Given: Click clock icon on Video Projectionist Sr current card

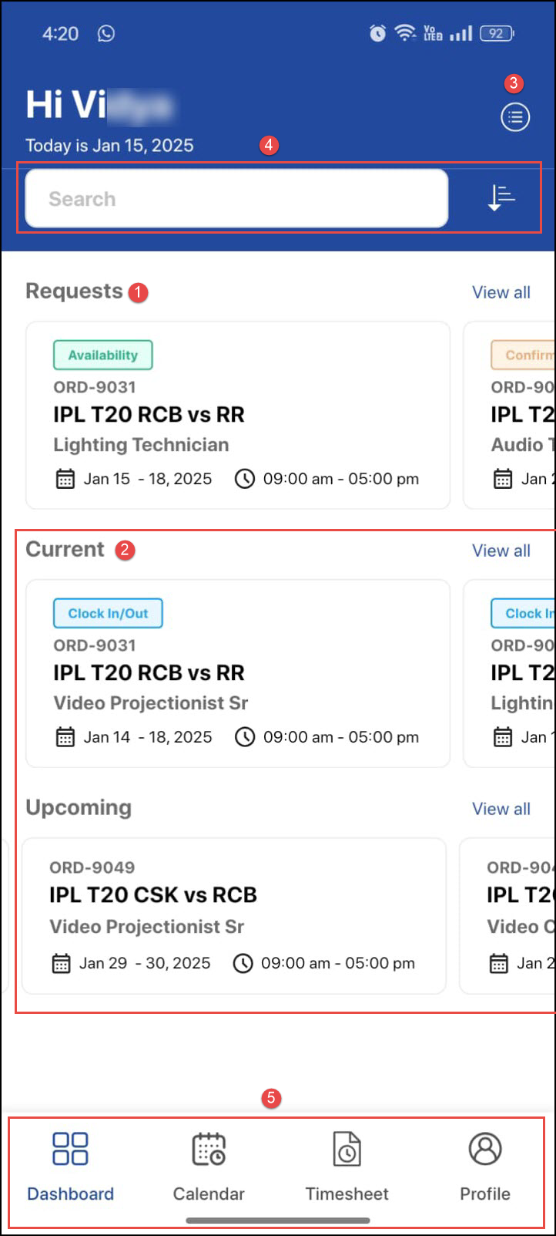Looking at the screenshot, I should (x=245, y=737).
